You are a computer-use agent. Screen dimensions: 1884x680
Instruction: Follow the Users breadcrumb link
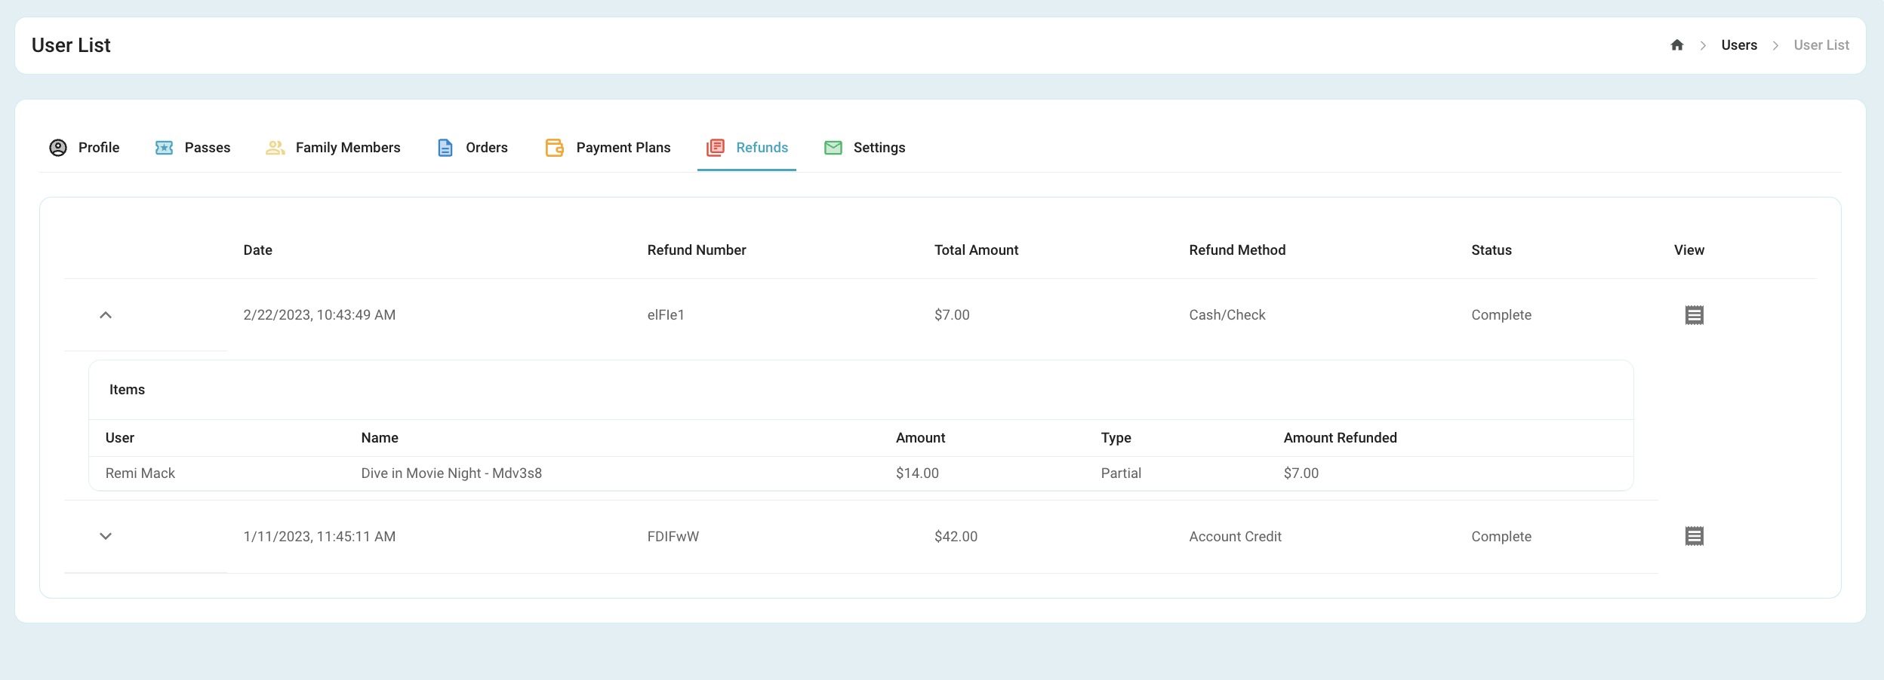(x=1739, y=45)
